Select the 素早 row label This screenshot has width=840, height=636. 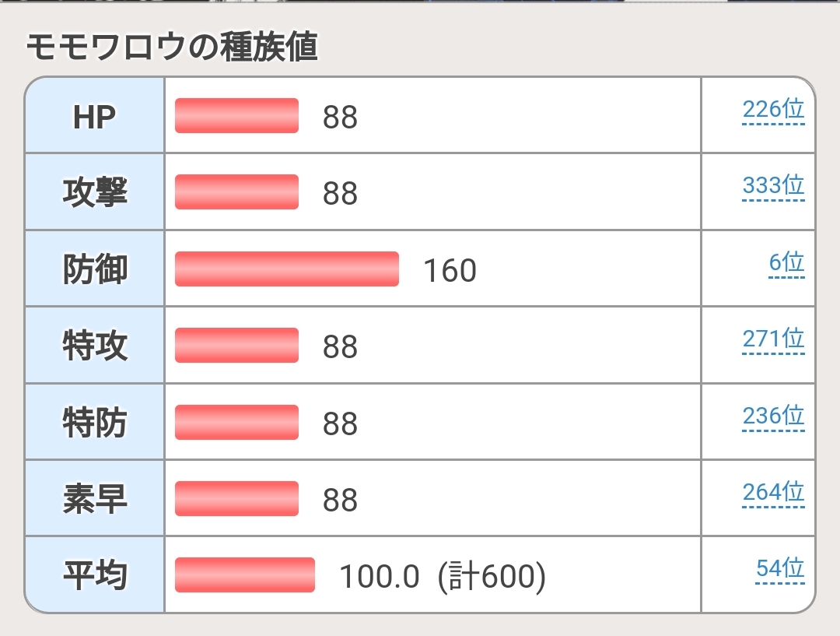pyautogui.click(x=95, y=499)
